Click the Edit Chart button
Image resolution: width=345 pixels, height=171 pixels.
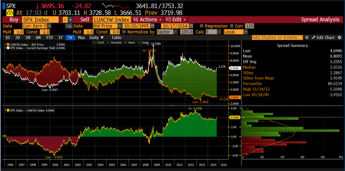pyautogui.click(x=323, y=38)
